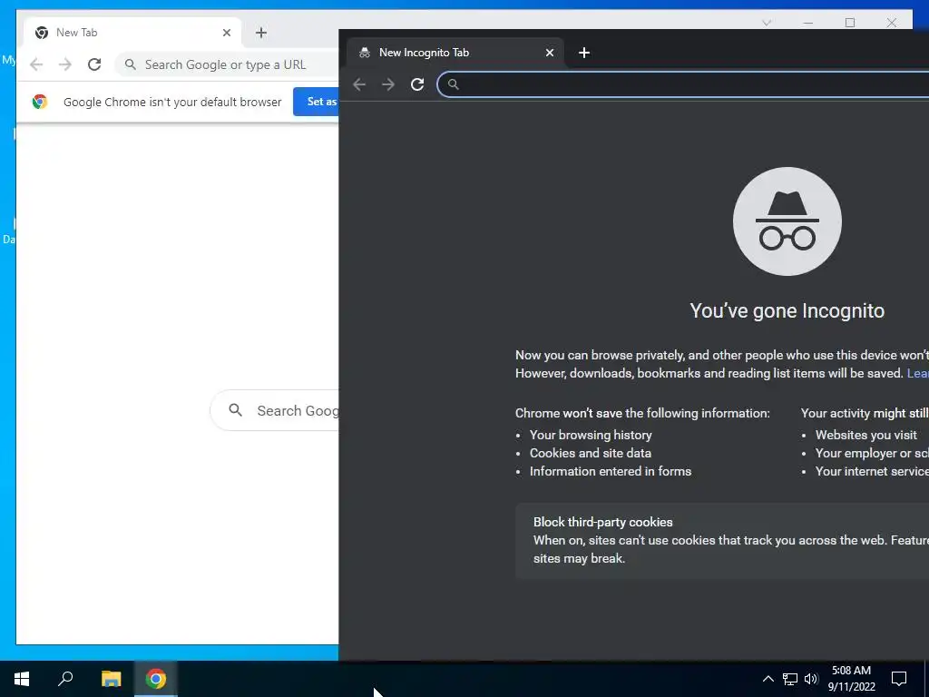Open the notification action center
The width and height of the screenshot is (929, 697).
pyautogui.click(x=899, y=679)
